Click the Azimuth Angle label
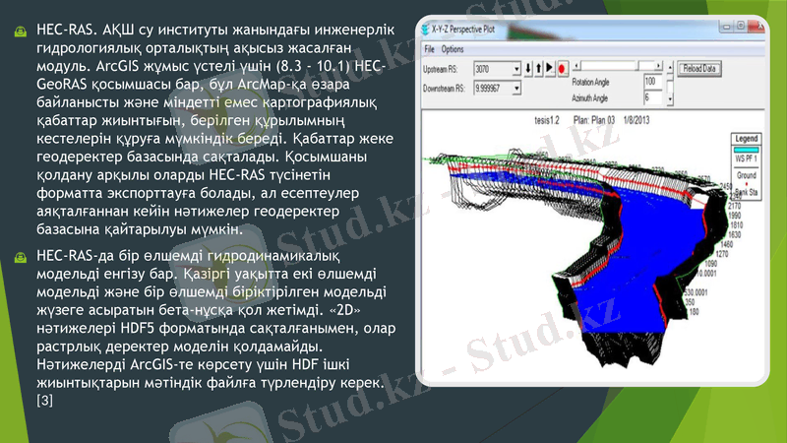The image size is (787, 443). [589, 97]
